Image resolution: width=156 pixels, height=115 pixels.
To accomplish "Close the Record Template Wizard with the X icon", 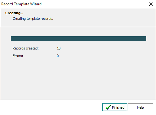I will (151, 4).
